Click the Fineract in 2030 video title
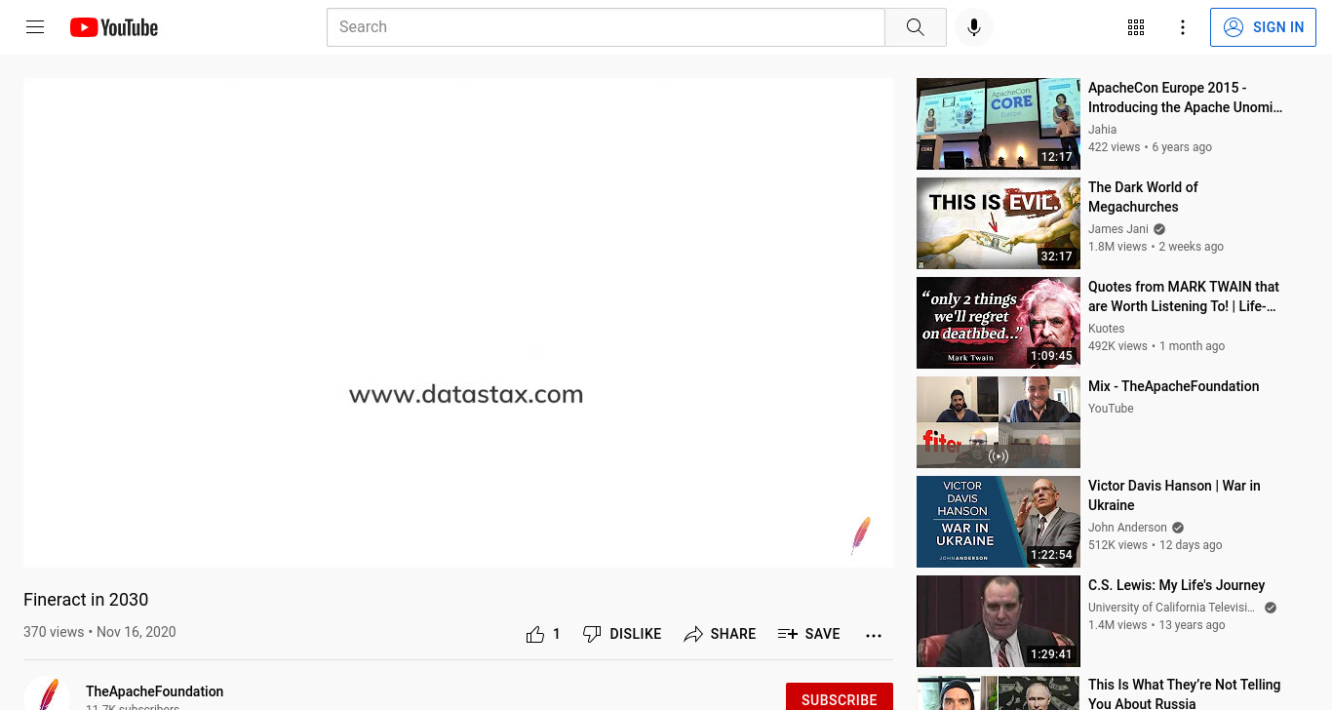This screenshot has width=1332, height=710. coord(86,600)
